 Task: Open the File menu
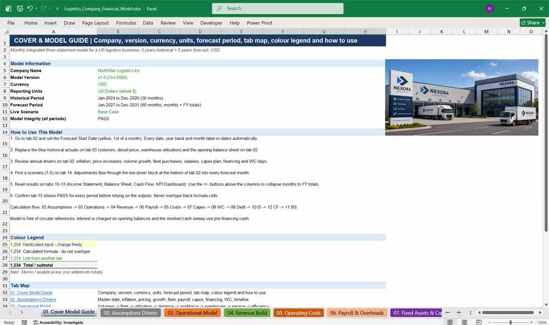11,22
